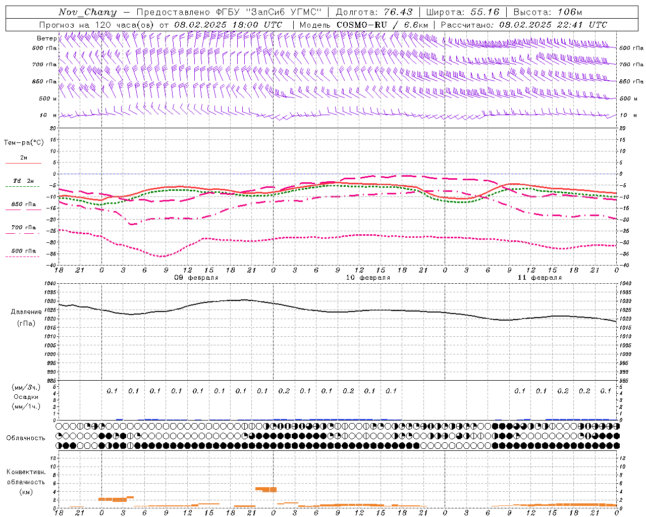Click the '11 февраля' date label
Image resolution: width=646 pixels, height=517 pixels.
(x=540, y=278)
